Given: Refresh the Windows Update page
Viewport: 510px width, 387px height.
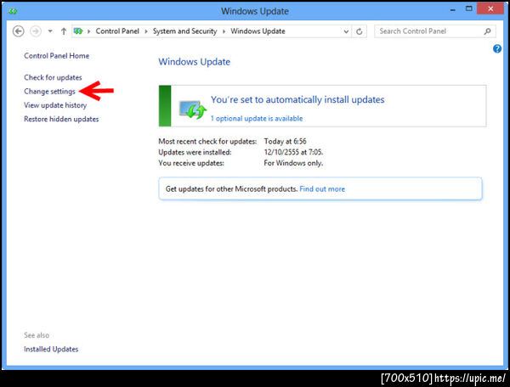Looking at the screenshot, I should (360, 31).
